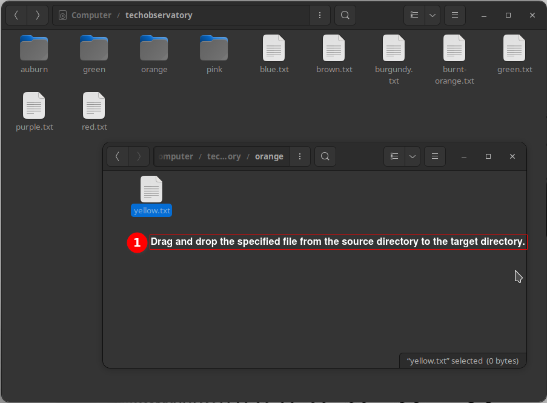Switch to list view in the main window
The height and width of the screenshot is (403, 547).
click(x=414, y=15)
